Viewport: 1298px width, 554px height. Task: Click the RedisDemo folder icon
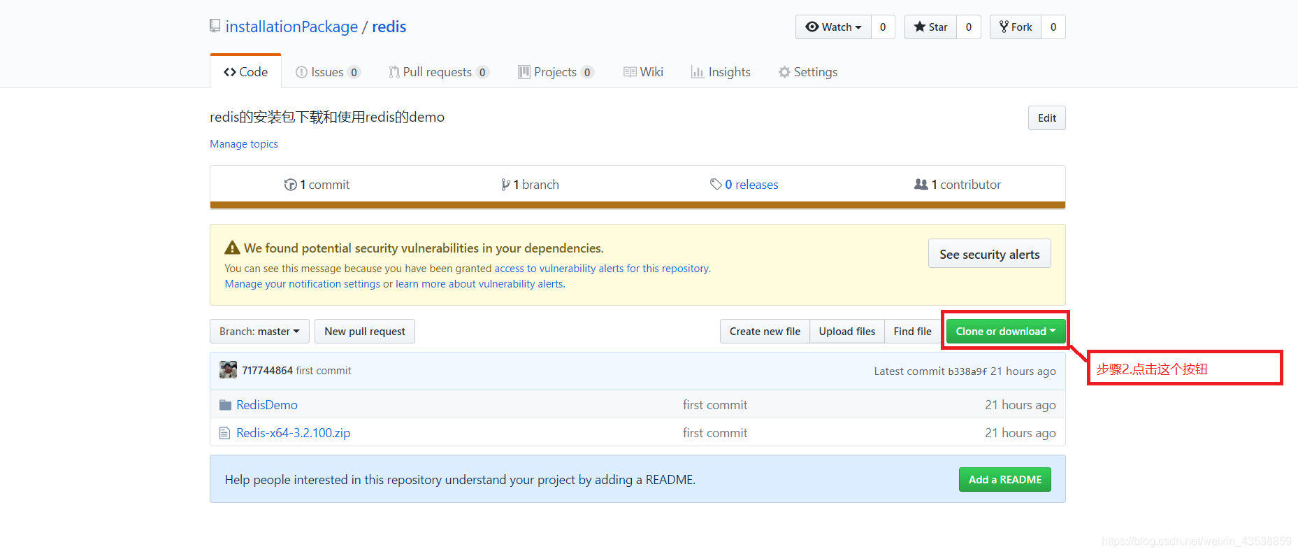(x=225, y=405)
